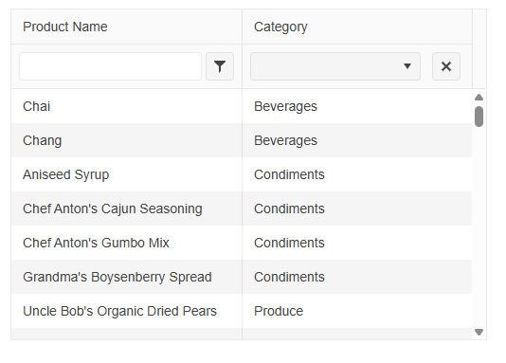
Task: Select Chef Anton's Cajun Seasoning row
Action: 242,209
